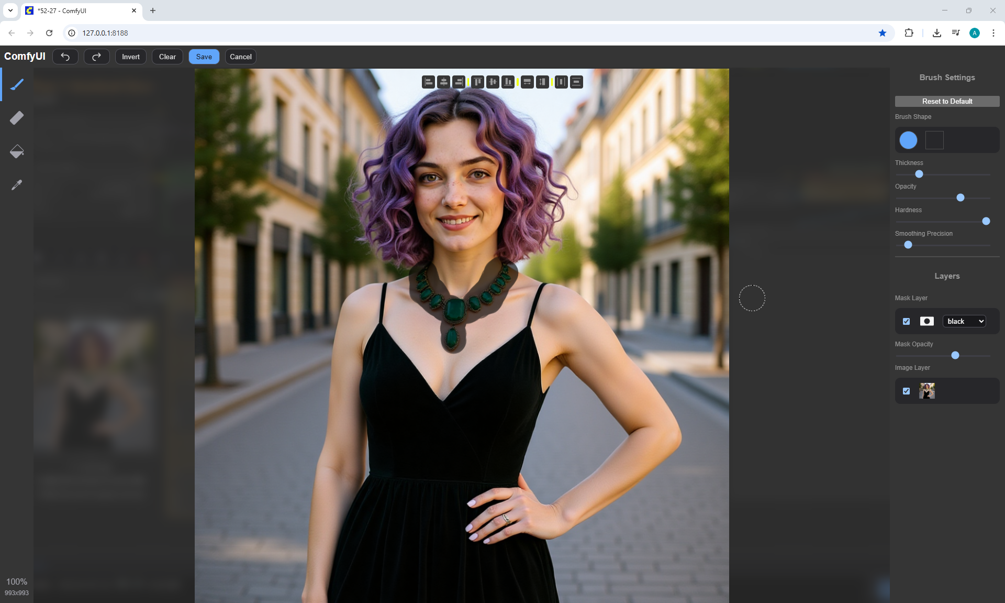
Task: Click the redo arrow button
Action: point(96,57)
